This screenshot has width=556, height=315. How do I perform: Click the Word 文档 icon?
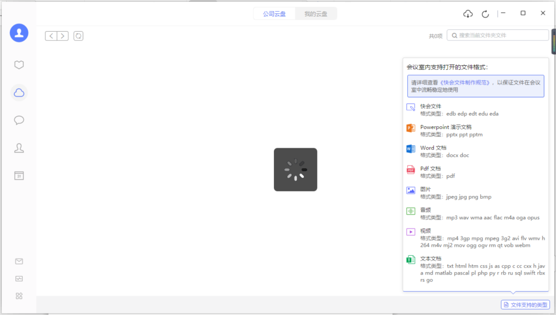tap(411, 149)
